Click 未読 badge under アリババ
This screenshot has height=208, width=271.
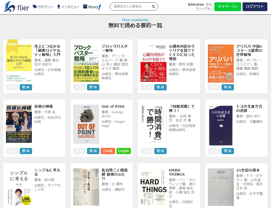point(214,87)
